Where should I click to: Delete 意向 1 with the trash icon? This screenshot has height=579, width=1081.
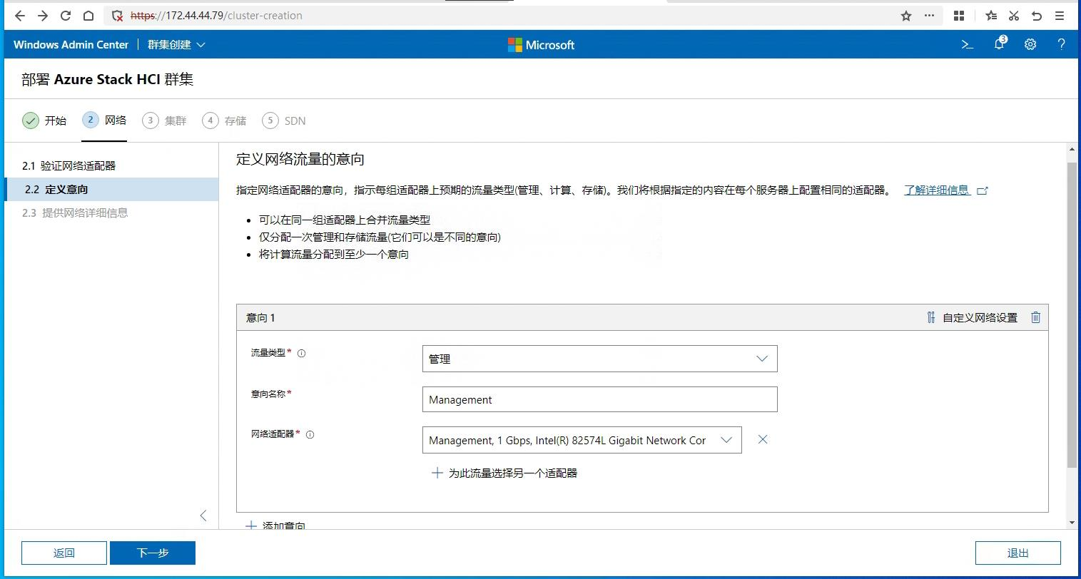pos(1036,317)
